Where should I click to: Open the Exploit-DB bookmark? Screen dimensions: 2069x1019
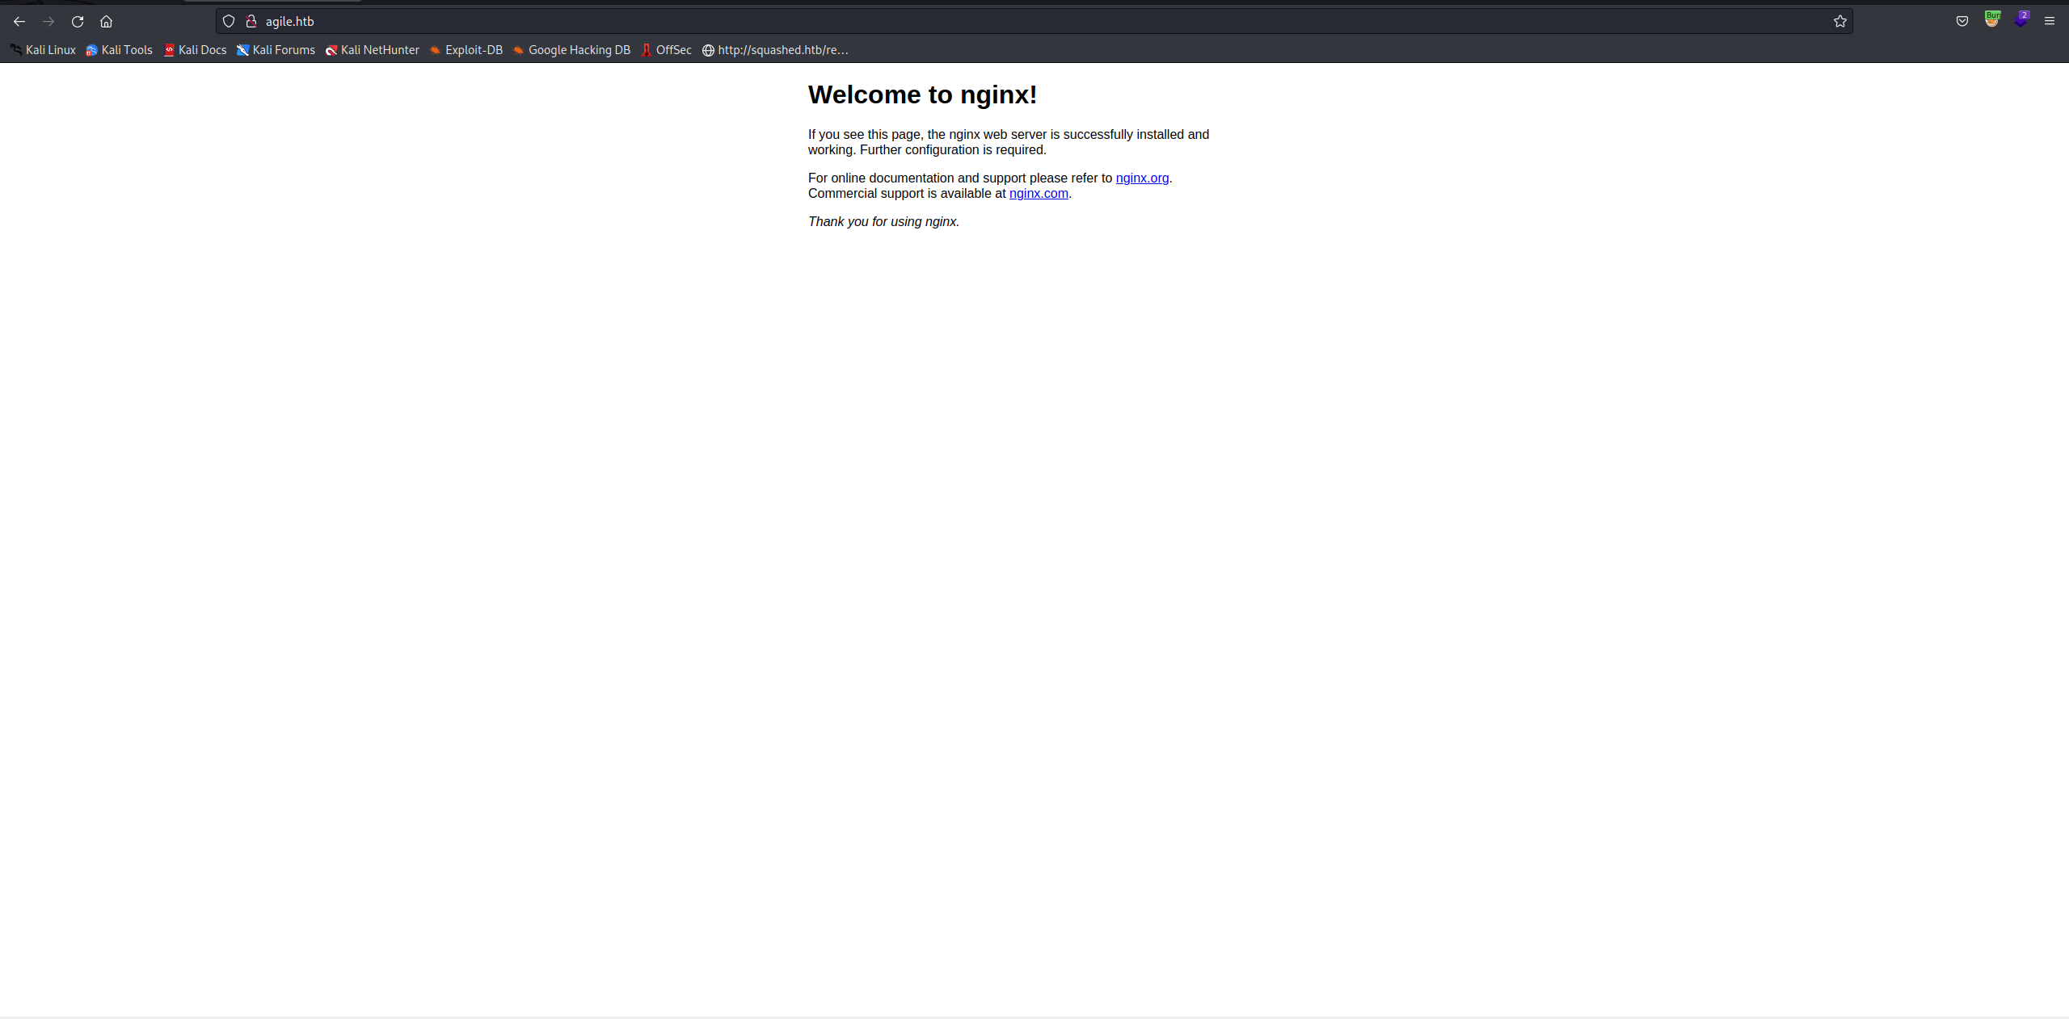pos(474,50)
